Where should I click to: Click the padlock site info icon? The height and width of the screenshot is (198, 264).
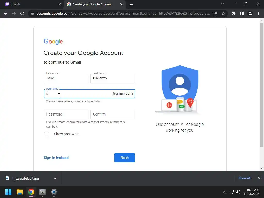pos(32,13)
